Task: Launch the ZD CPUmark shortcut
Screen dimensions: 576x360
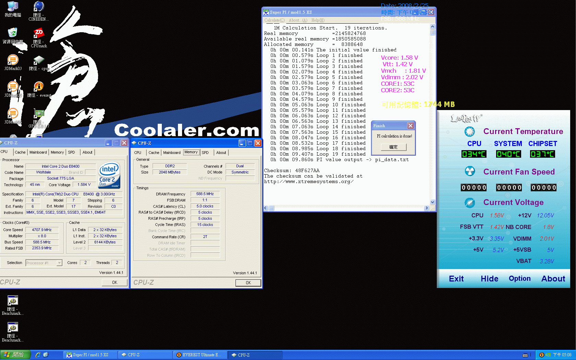Action: pos(38,38)
